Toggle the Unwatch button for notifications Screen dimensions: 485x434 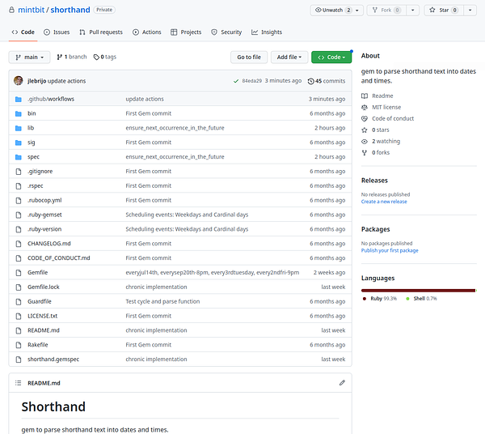331,10
